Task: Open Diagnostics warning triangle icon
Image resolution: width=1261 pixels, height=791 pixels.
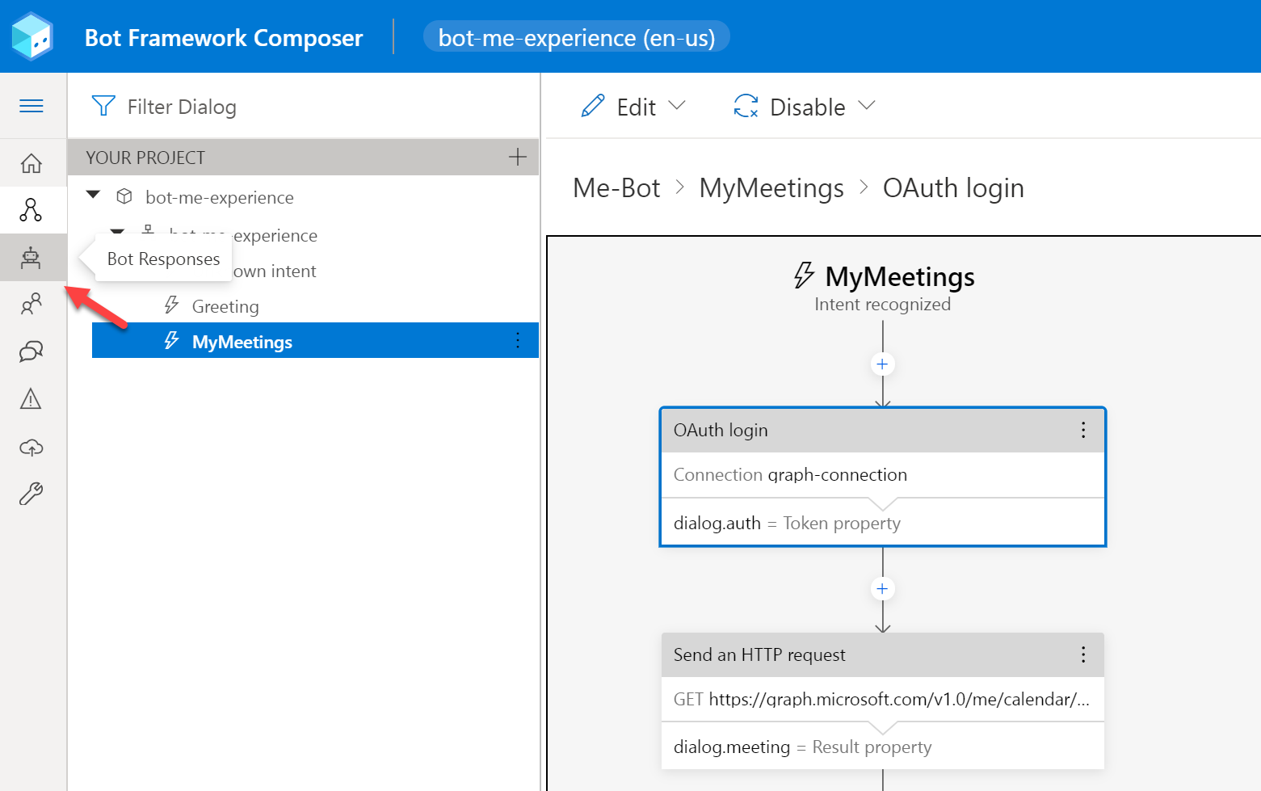Action: pyautogui.click(x=31, y=398)
